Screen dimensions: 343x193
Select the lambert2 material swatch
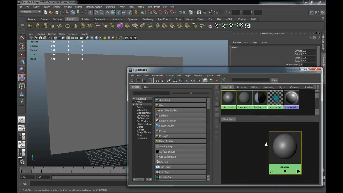pos(260,100)
